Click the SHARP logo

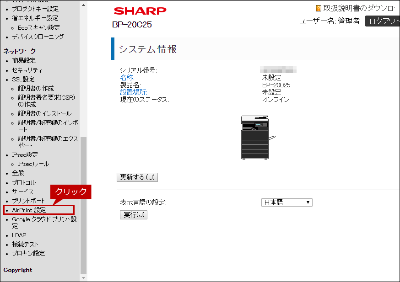click(140, 11)
